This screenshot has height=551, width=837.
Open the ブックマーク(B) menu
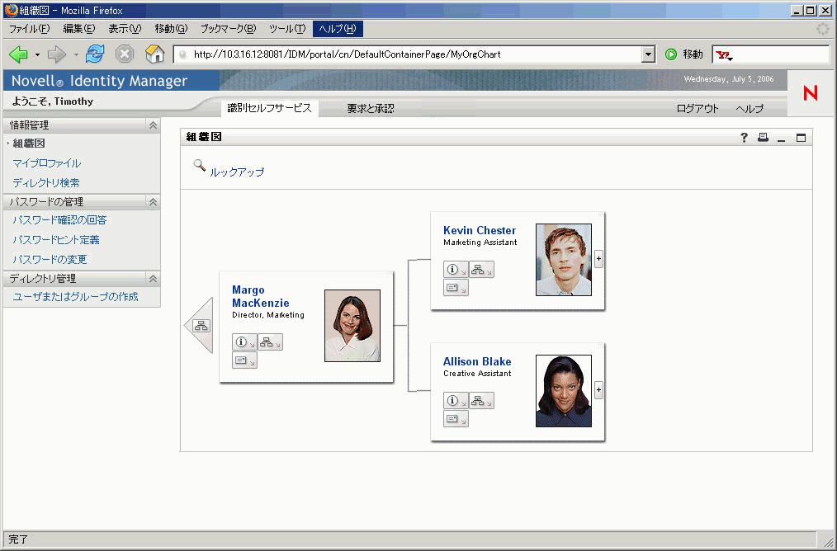(x=228, y=29)
